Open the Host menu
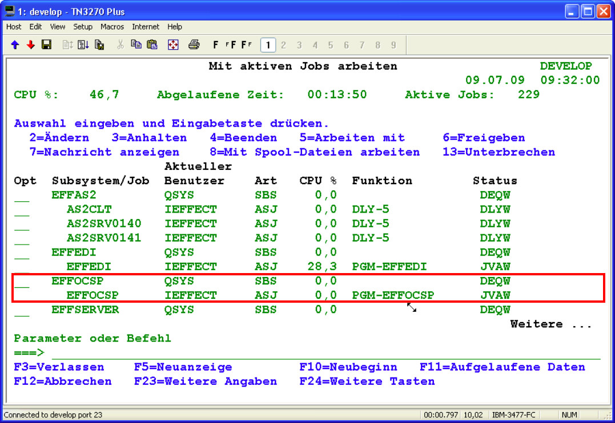 [14, 27]
